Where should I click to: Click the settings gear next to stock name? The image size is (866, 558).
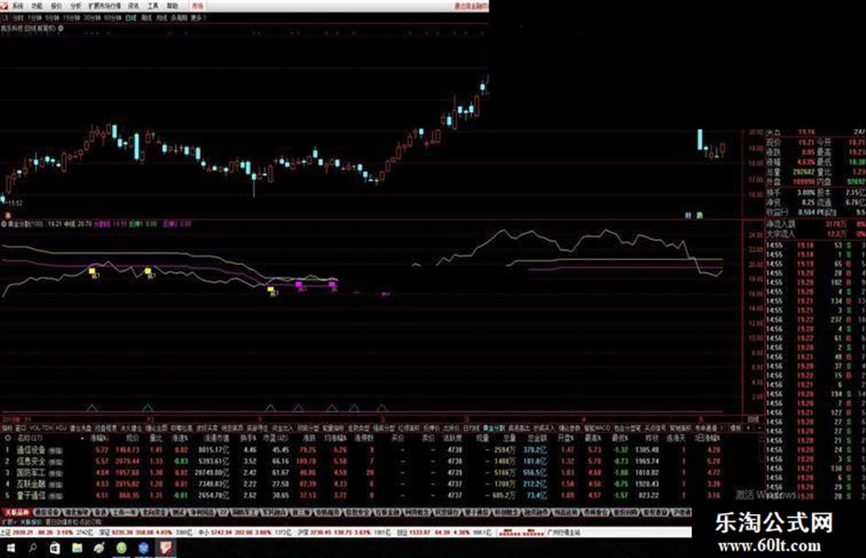coord(60,29)
